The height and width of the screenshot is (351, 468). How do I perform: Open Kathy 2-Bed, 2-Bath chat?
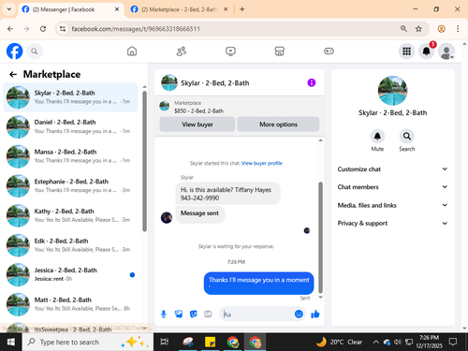[70, 215]
